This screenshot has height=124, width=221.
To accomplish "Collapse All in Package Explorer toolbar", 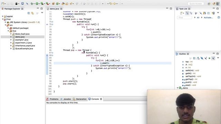I will click(29, 13).
